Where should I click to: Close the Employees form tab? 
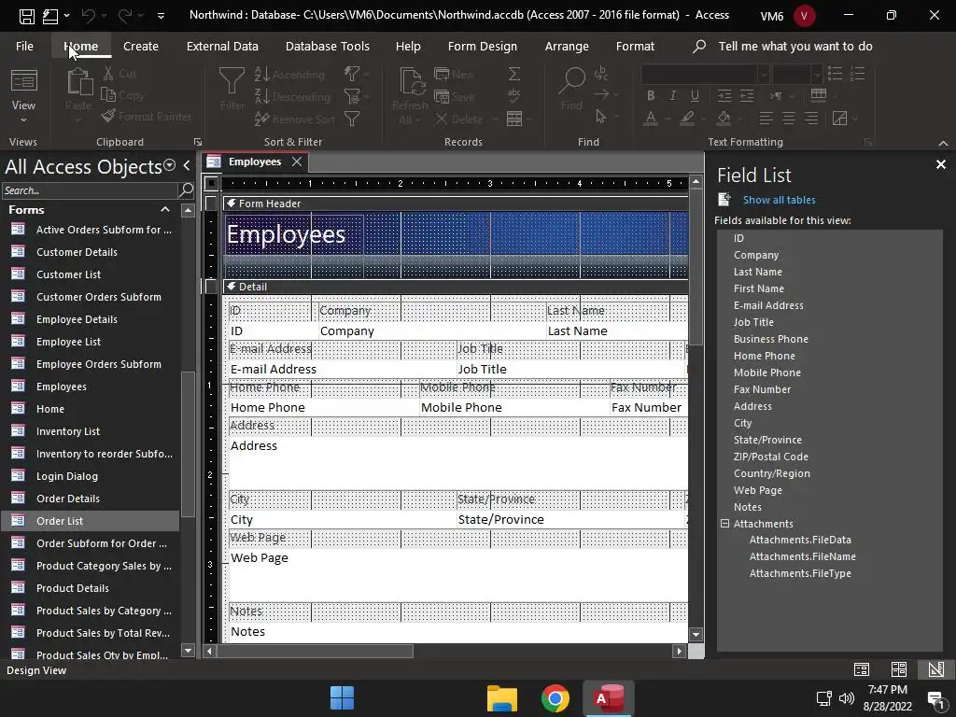click(297, 162)
